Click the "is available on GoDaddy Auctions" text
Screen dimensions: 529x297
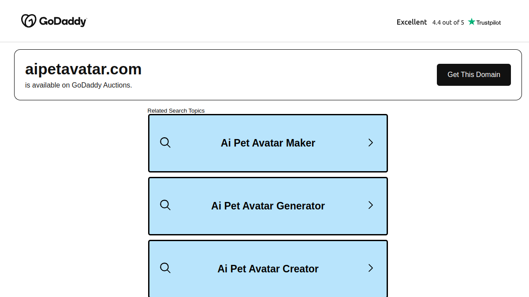(78, 85)
